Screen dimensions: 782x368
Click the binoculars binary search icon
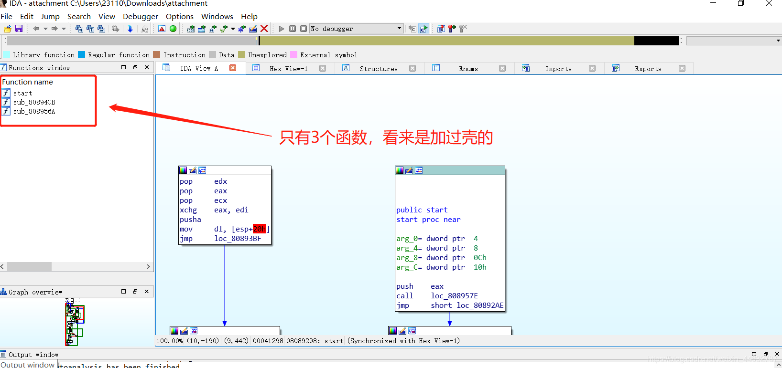coord(101,29)
